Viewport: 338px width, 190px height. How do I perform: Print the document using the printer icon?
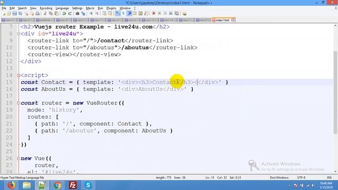pos(37,14)
